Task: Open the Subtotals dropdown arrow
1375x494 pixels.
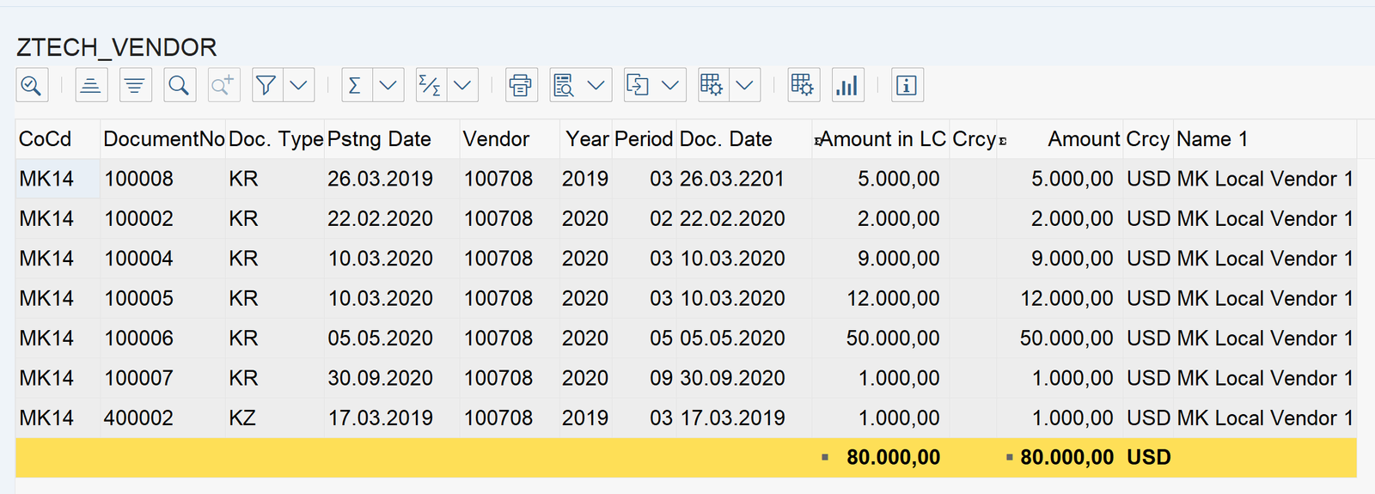Action: (462, 85)
